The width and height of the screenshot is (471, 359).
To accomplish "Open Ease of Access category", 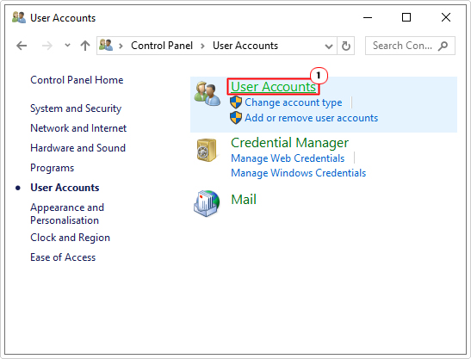I will point(63,257).
